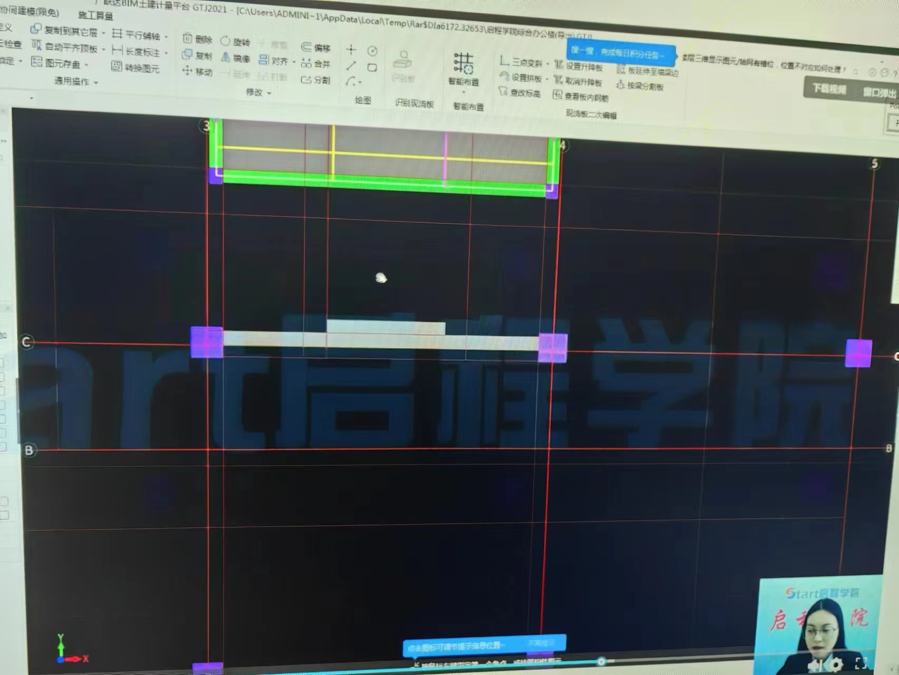Click the 设置拱板 tool
Image resolution: width=899 pixels, height=675 pixels.
click(520, 78)
